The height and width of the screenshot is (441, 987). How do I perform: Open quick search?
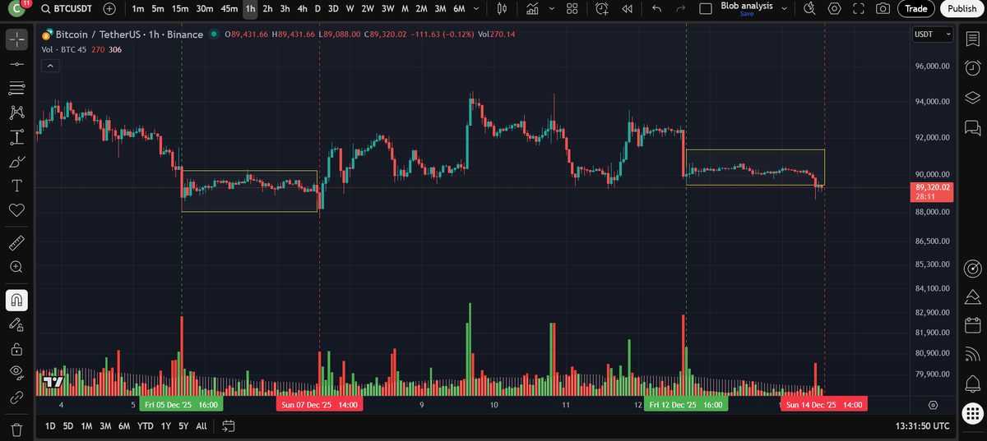[x=809, y=9]
